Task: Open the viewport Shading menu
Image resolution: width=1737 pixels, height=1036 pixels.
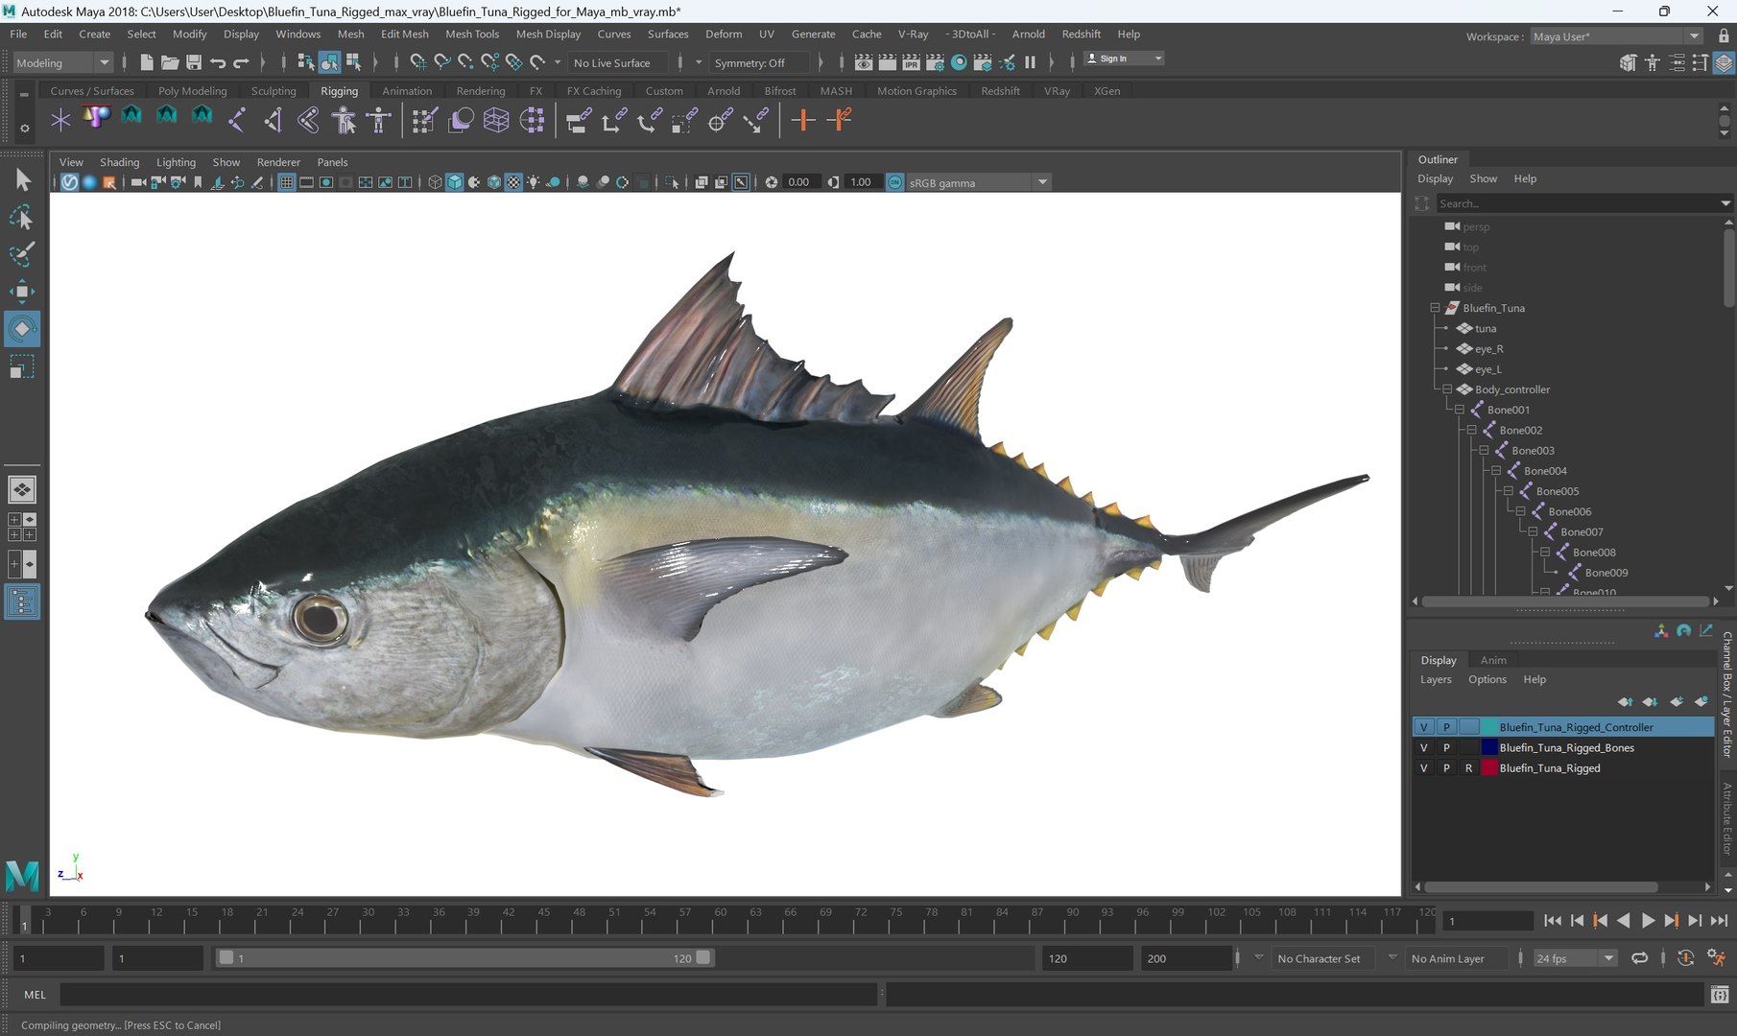Action: click(120, 162)
